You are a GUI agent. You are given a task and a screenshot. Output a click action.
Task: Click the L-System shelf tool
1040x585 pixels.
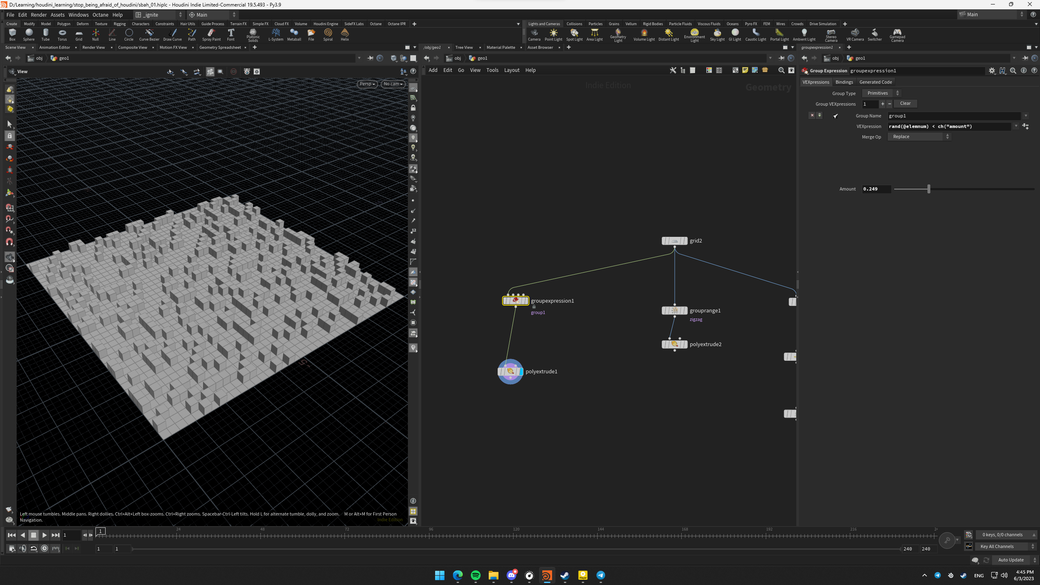click(x=275, y=34)
